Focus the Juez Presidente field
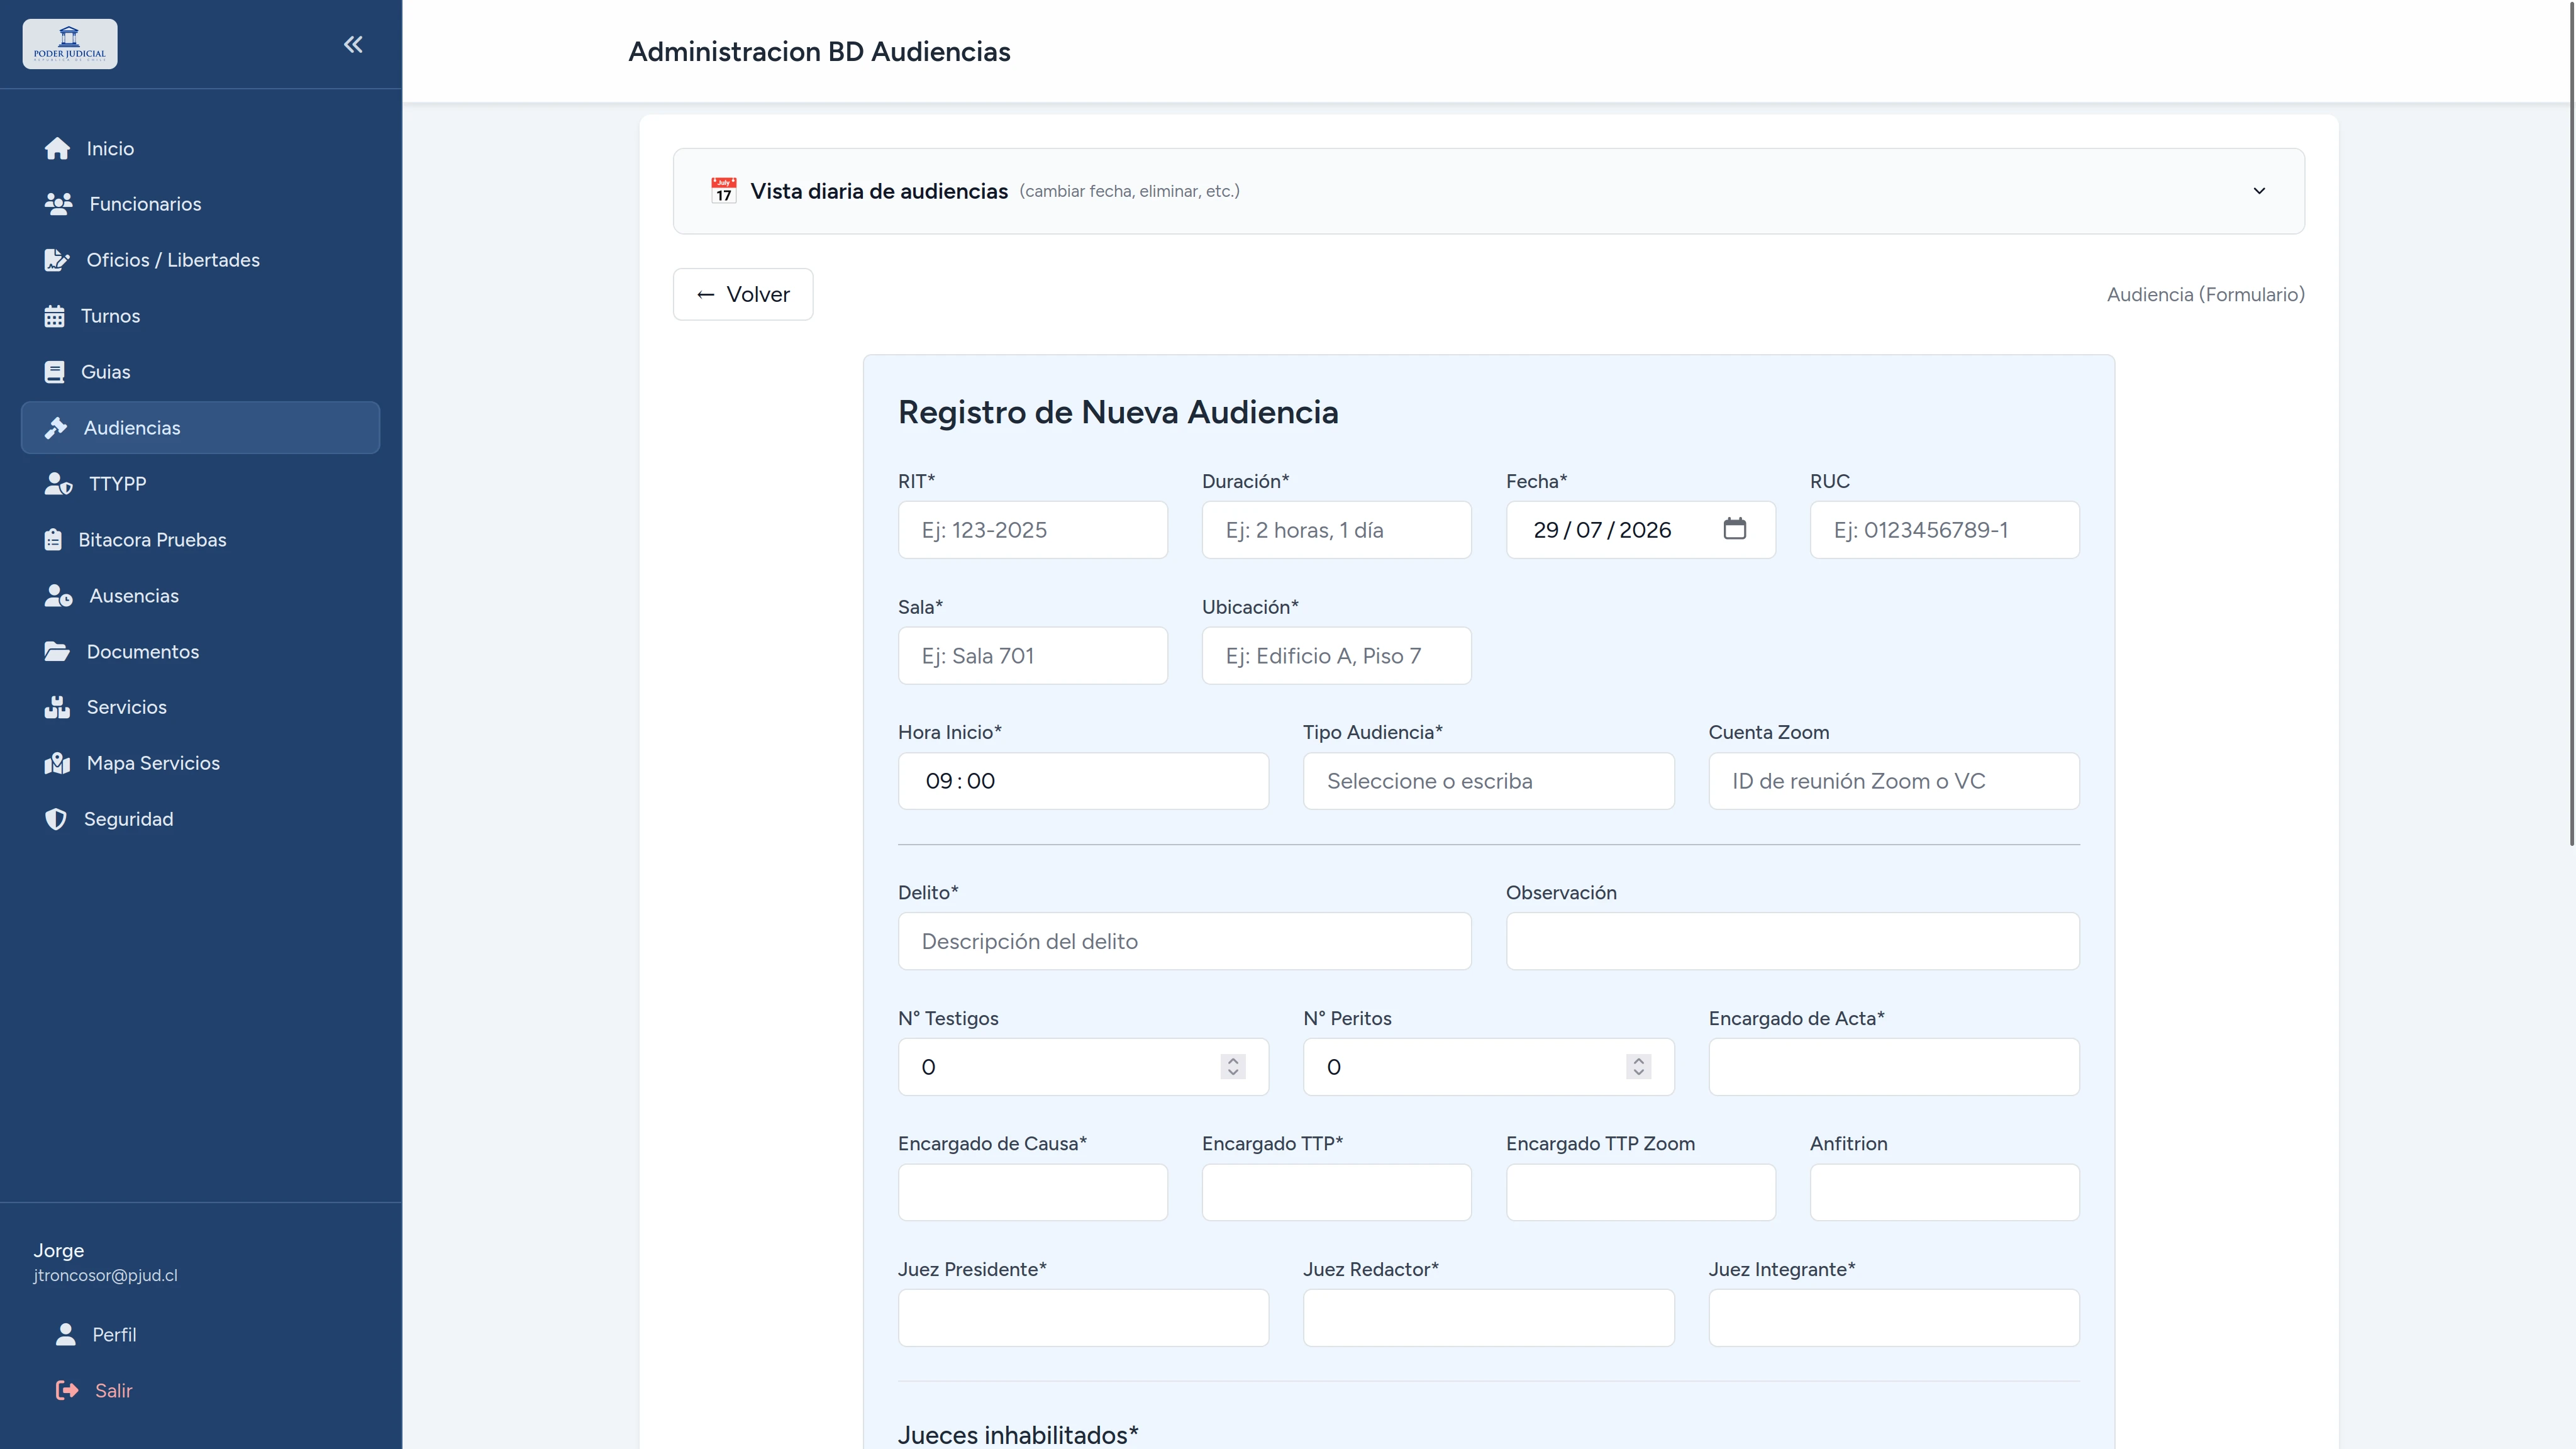This screenshot has height=1449, width=2576. [x=1083, y=1318]
